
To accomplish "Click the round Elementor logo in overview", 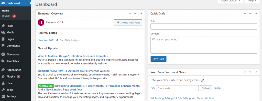I will click(41, 22).
